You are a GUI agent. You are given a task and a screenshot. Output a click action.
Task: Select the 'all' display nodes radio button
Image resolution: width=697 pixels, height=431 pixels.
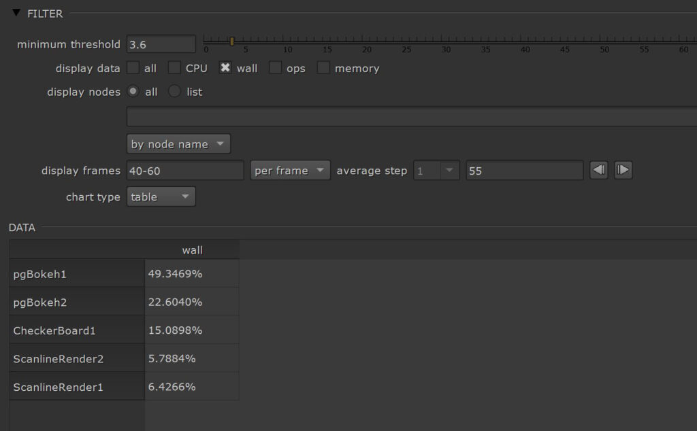tap(133, 91)
